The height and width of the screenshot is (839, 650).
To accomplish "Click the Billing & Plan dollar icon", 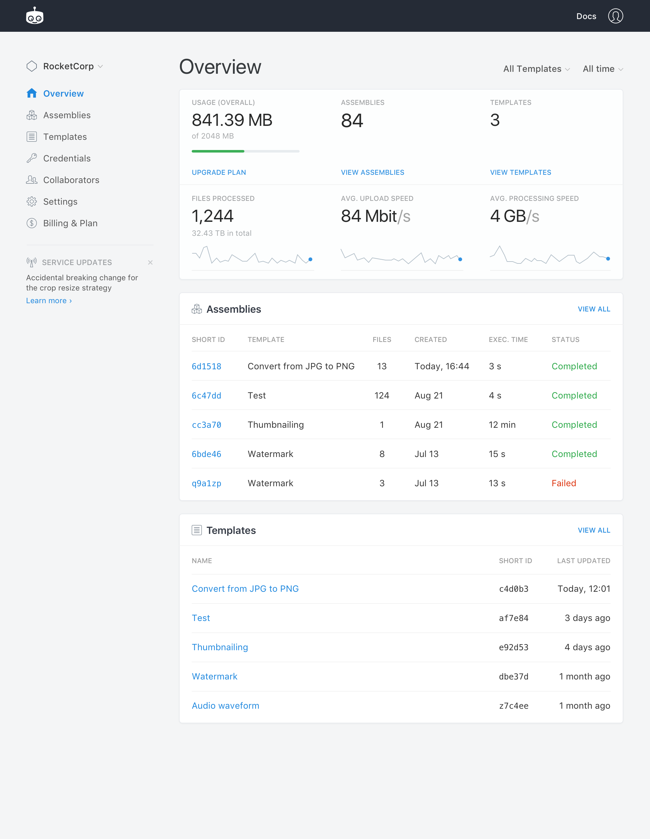I will pos(31,223).
